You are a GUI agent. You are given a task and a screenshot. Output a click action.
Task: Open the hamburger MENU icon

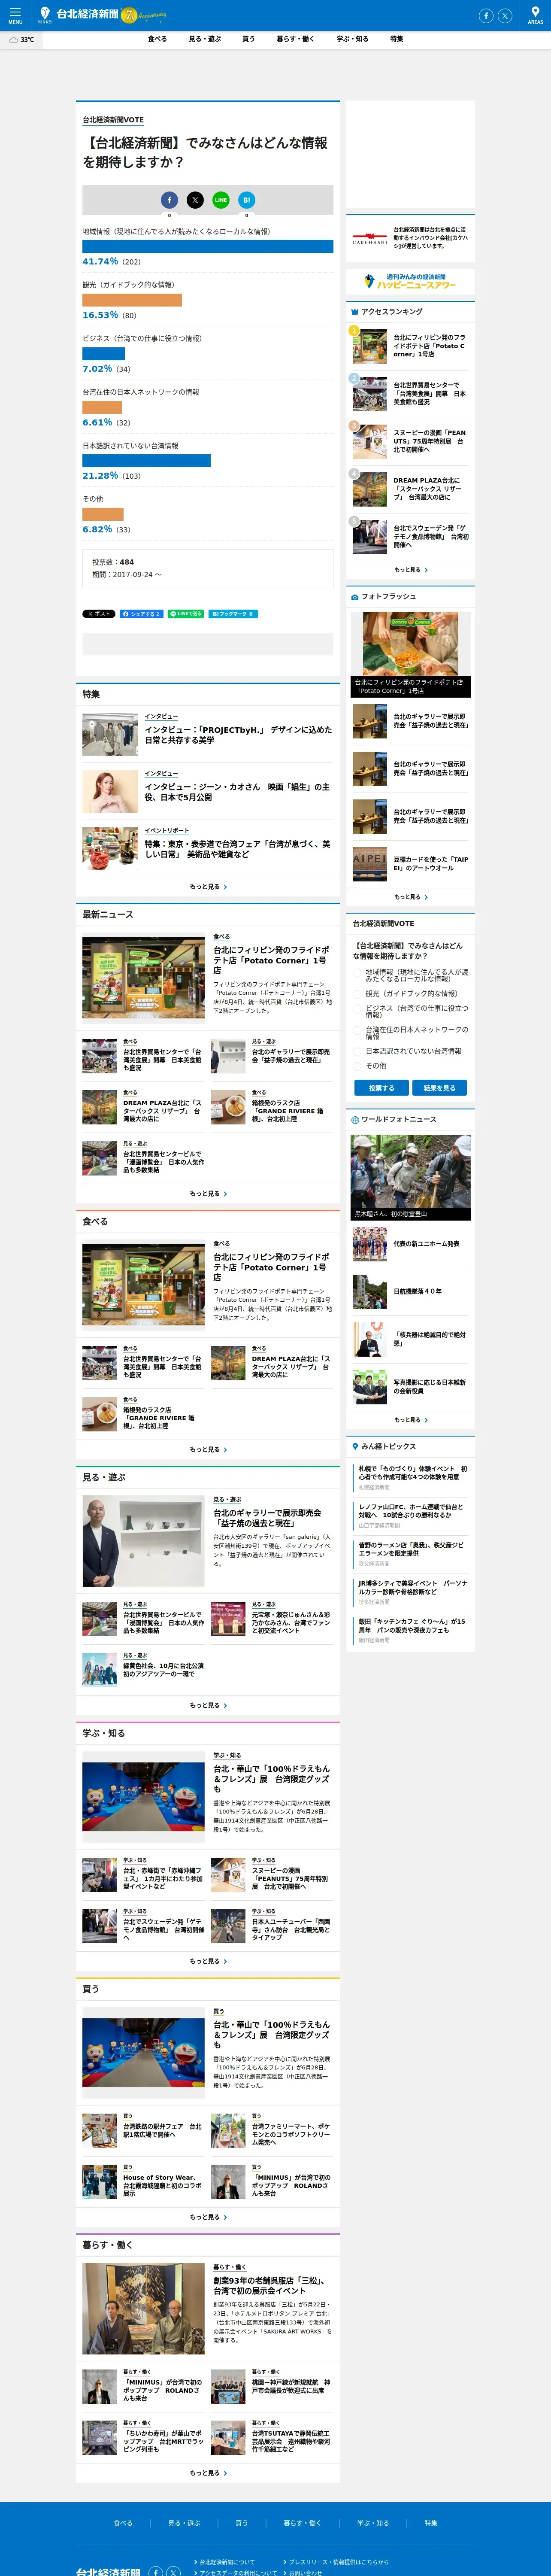pyautogui.click(x=15, y=15)
